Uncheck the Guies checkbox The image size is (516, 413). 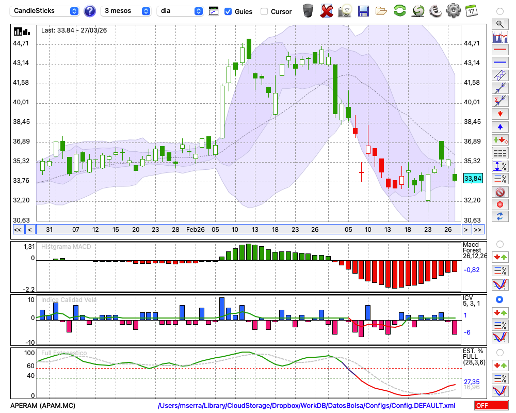tap(228, 11)
